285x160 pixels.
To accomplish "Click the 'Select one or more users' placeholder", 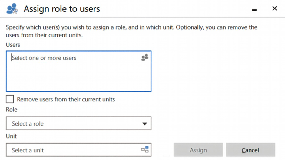I will click(44, 58).
